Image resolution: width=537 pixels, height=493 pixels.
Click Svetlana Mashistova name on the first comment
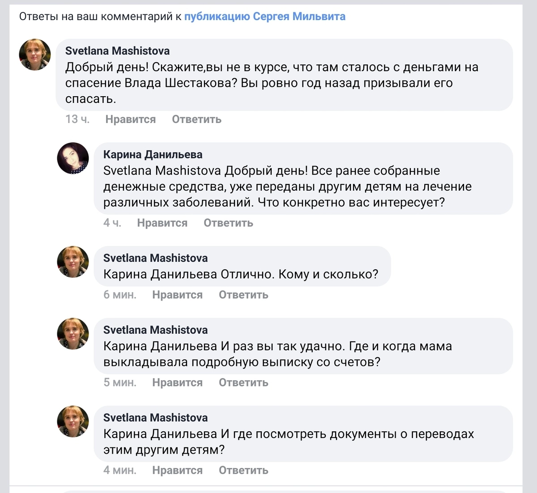pyautogui.click(x=117, y=51)
